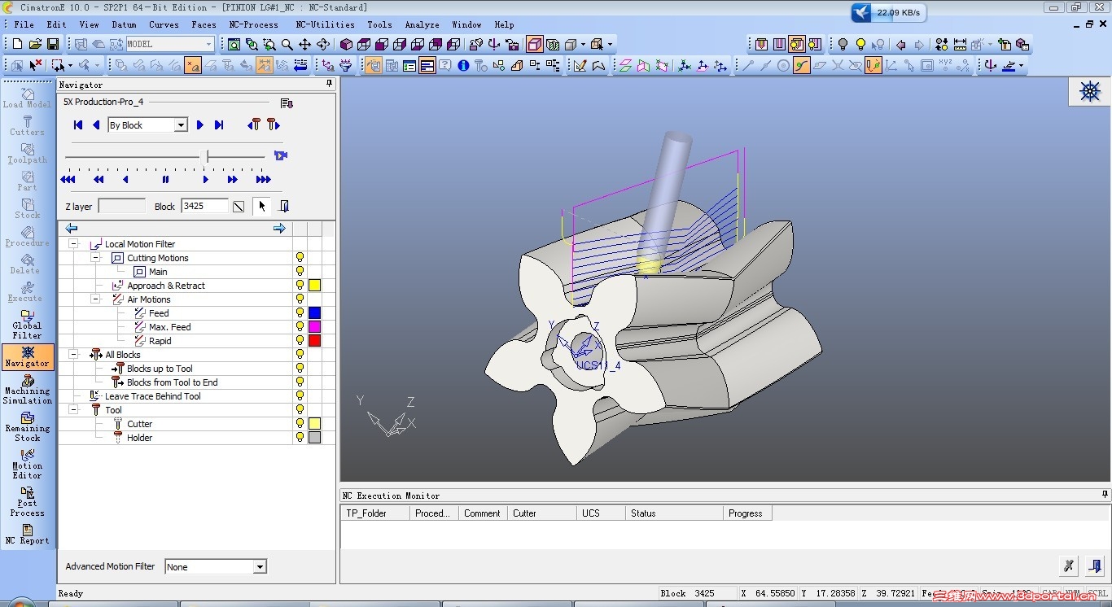The height and width of the screenshot is (607, 1112).
Task: Collapse the Local Motion Filter node
Action: point(73,244)
